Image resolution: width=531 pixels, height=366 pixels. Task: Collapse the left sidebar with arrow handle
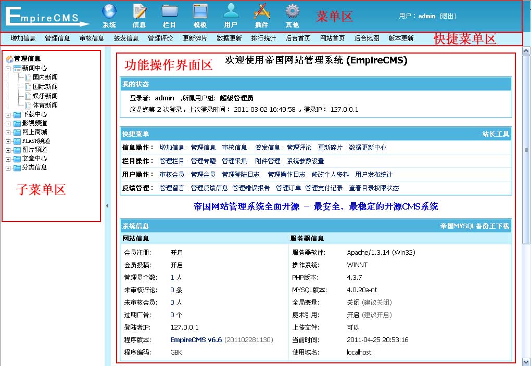[107, 206]
